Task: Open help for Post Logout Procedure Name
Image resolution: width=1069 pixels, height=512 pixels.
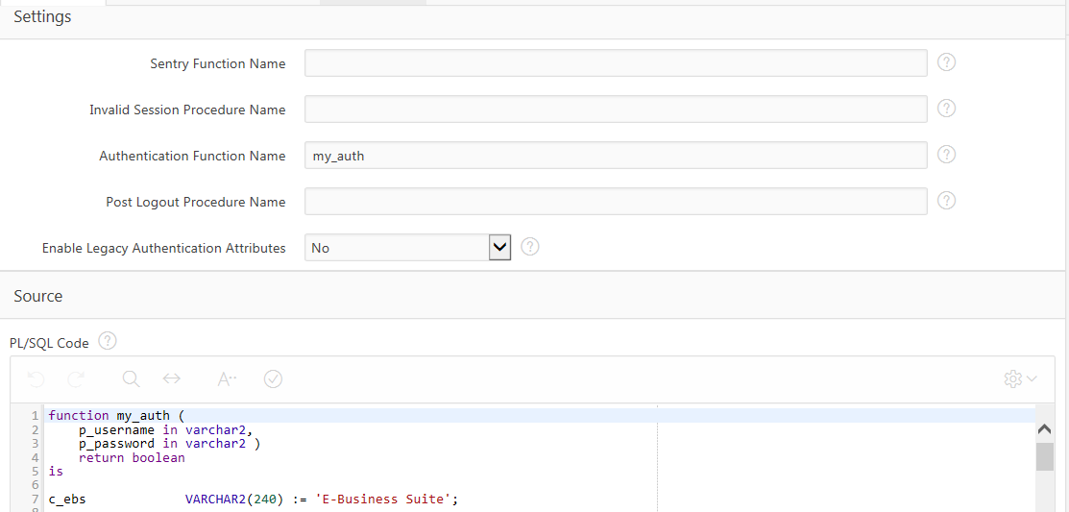Action: 946,201
